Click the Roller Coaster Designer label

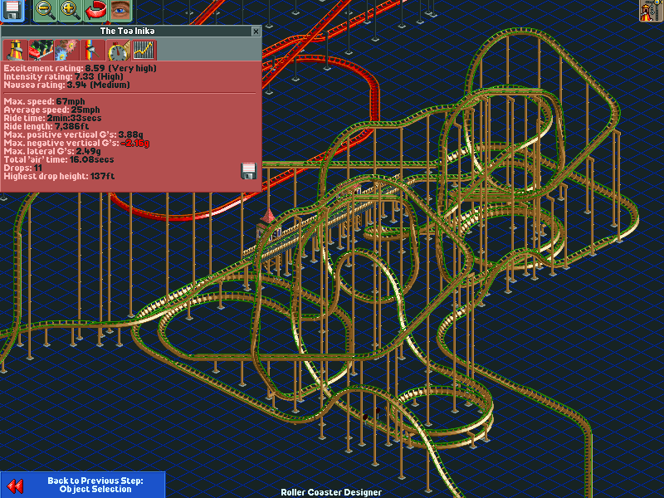point(331,492)
